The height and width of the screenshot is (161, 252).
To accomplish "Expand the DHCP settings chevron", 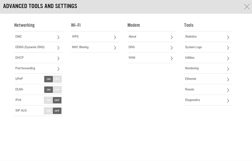I will click(x=58, y=58).
